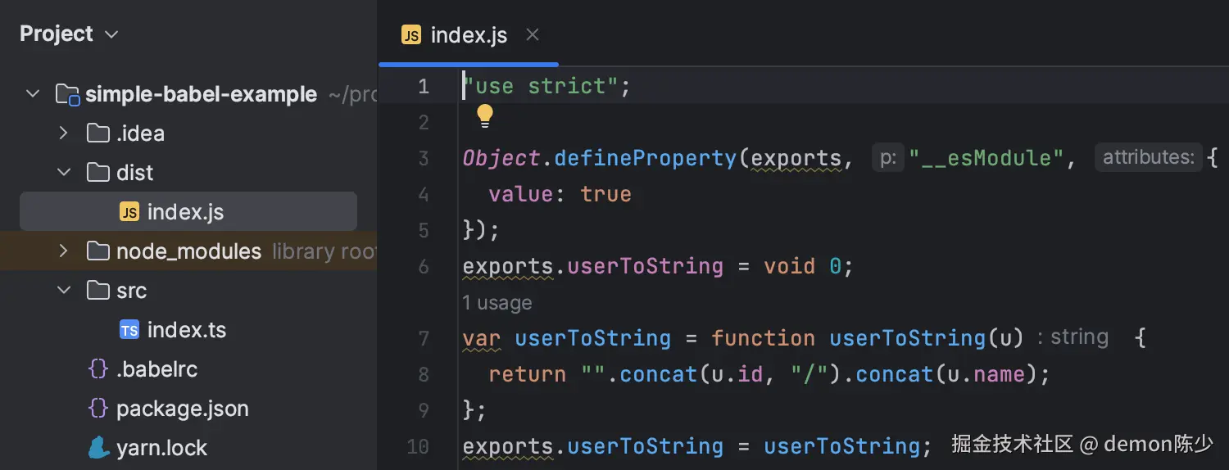This screenshot has height=470, width=1229.
Task: Click the "use strict" string on line 1
Action: [x=541, y=86]
